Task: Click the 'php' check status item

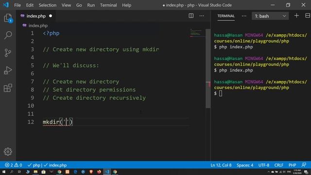Action: (34, 165)
